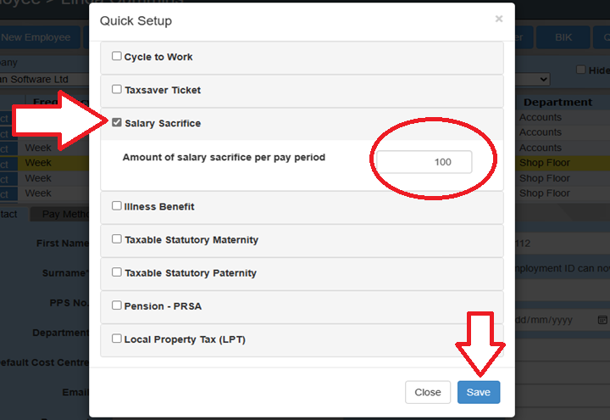610x420 pixels.
Task: Enable the Cycle to Work option
Action: [117, 57]
